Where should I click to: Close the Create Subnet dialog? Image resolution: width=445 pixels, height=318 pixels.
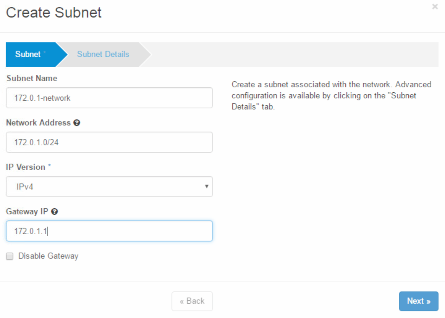click(x=435, y=7)
